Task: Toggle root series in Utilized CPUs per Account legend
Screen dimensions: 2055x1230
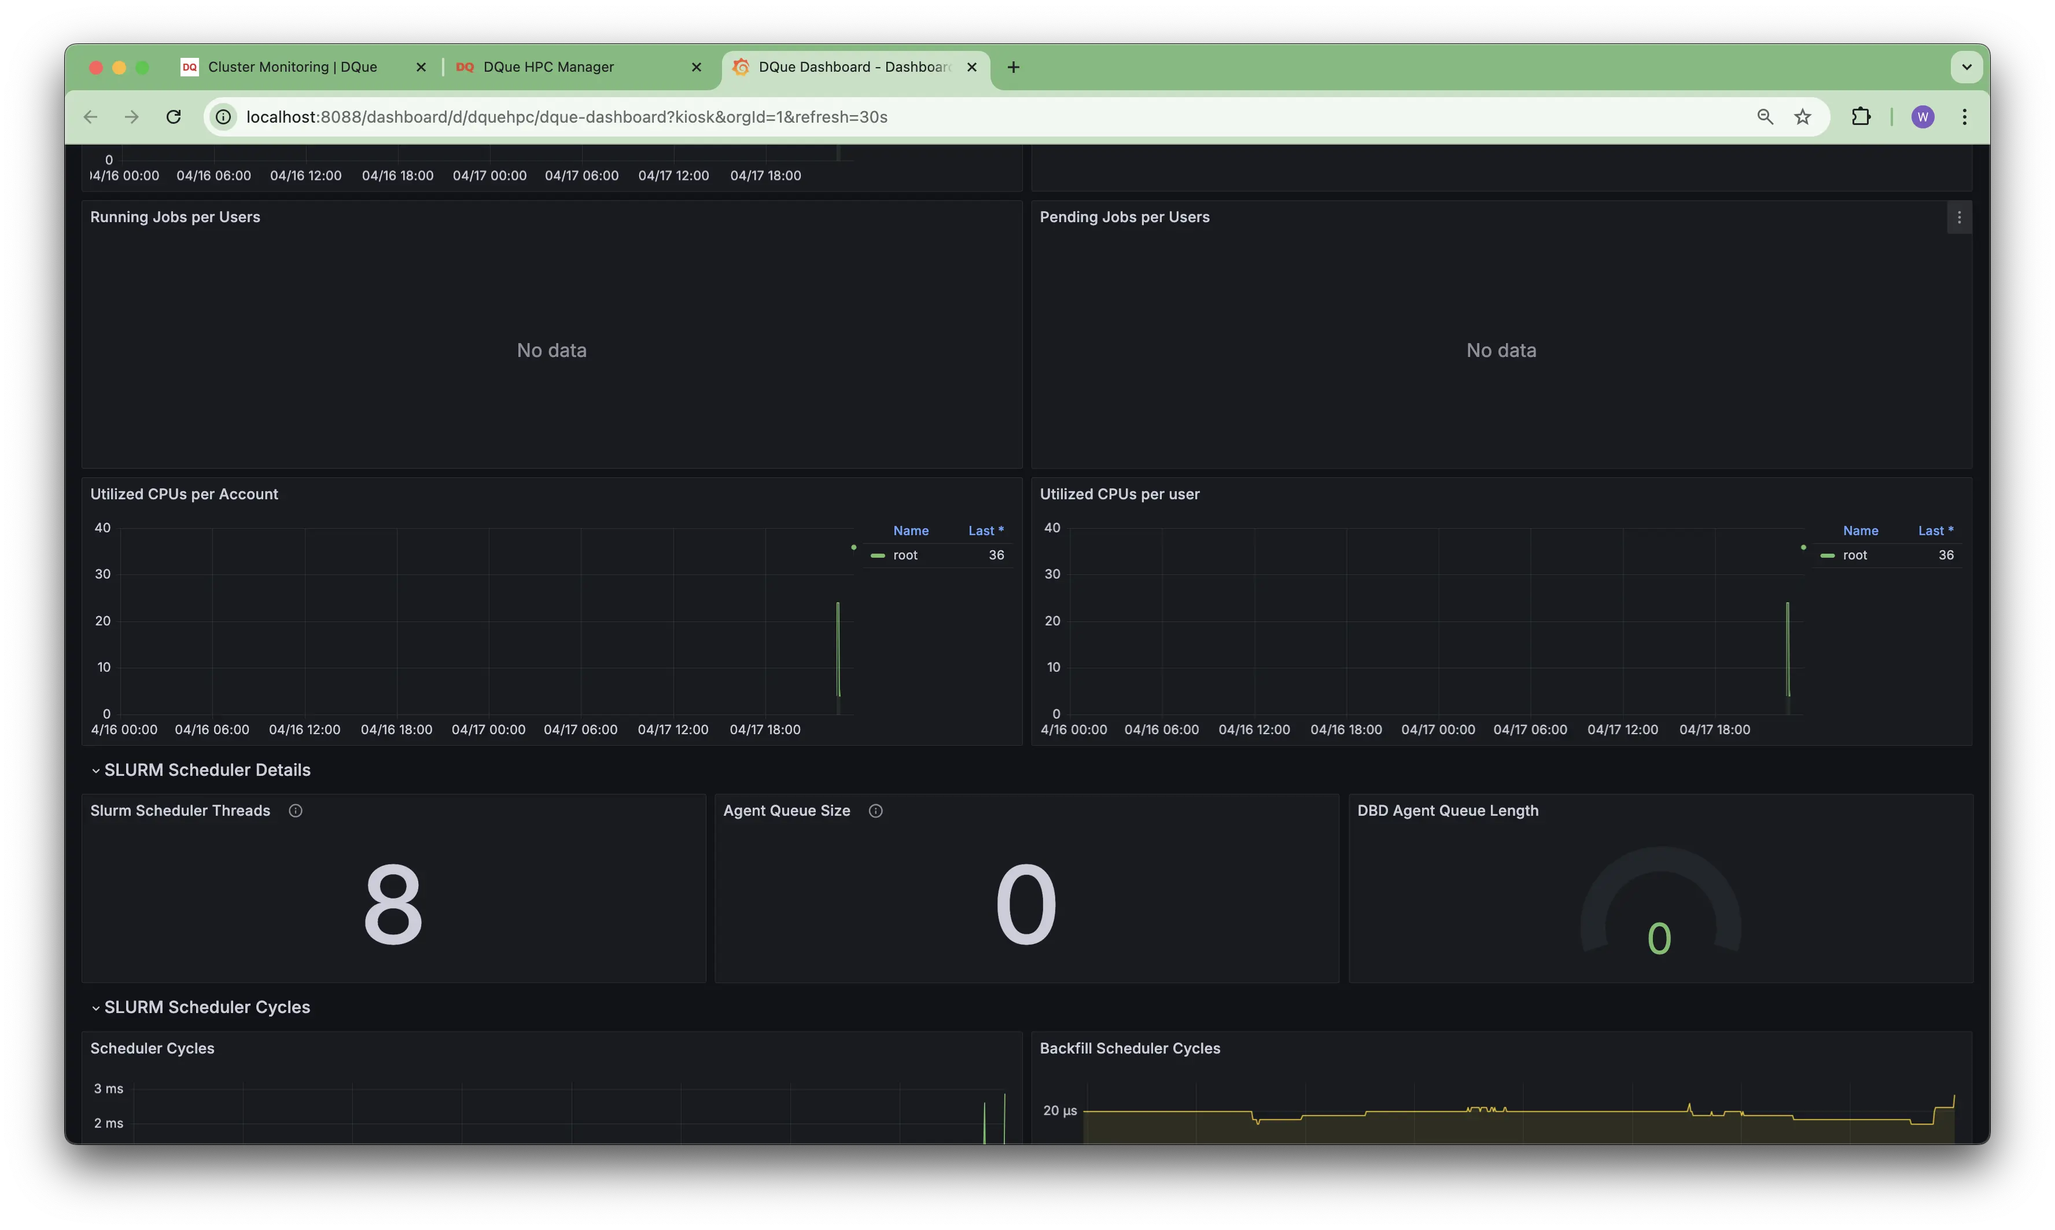Action: click(905, 555)
